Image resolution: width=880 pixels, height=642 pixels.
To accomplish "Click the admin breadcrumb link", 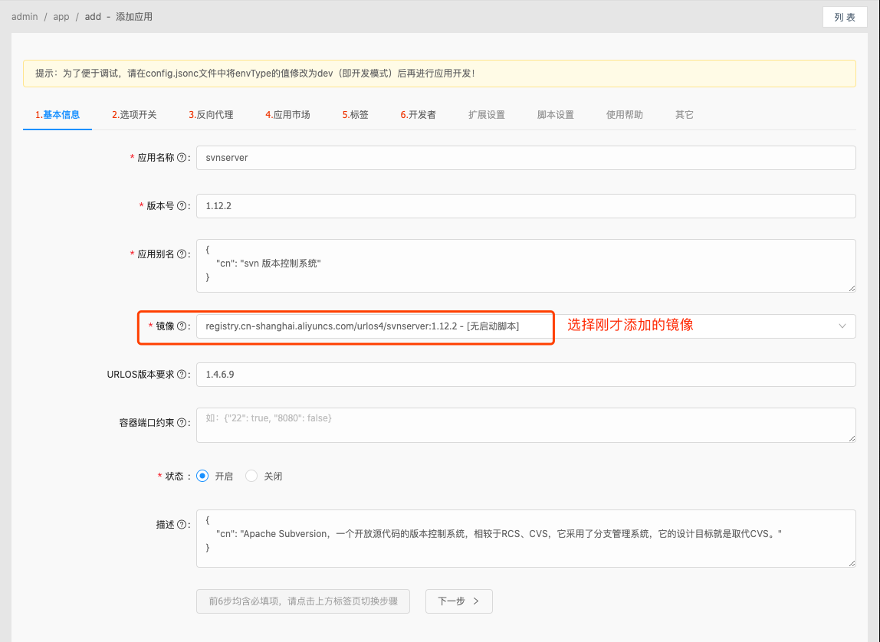I will click(x=25, y=17).
